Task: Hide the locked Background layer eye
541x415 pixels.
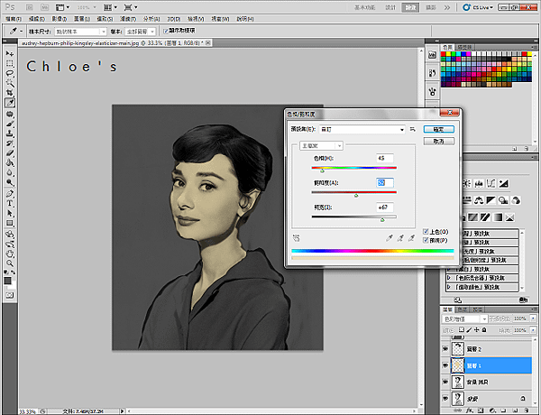Action: click(445, 399)
